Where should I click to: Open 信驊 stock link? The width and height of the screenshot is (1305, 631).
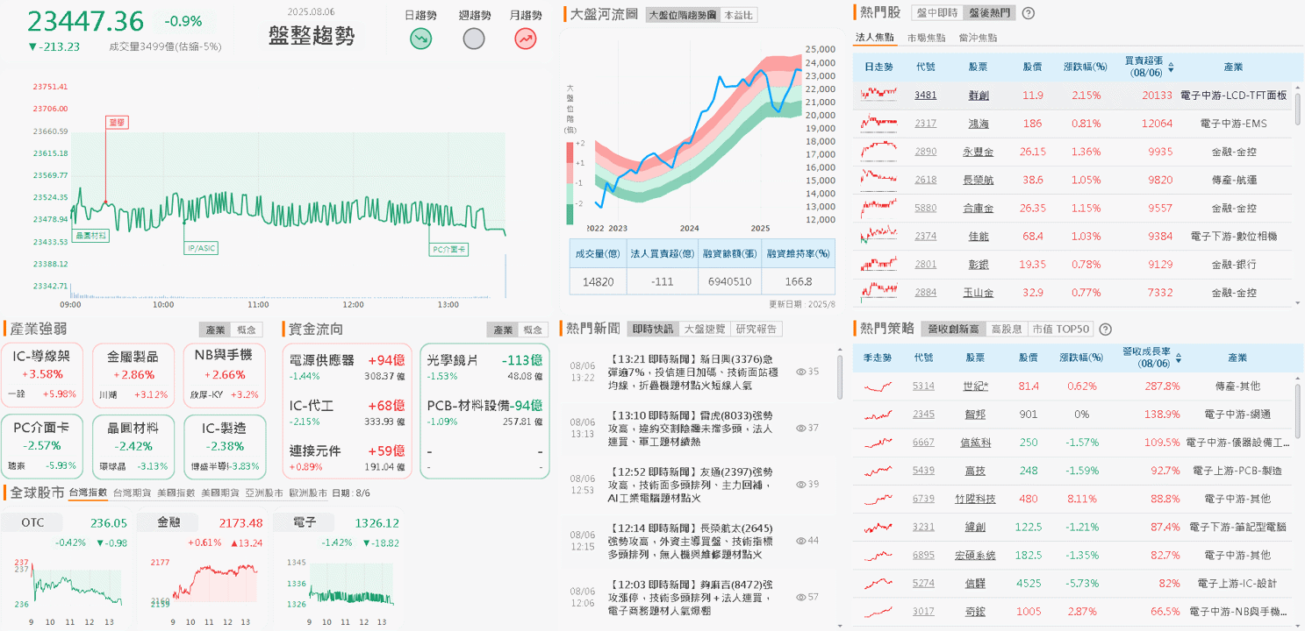[976, 583]
